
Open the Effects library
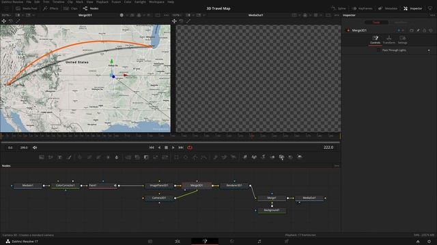pos(51,8)
